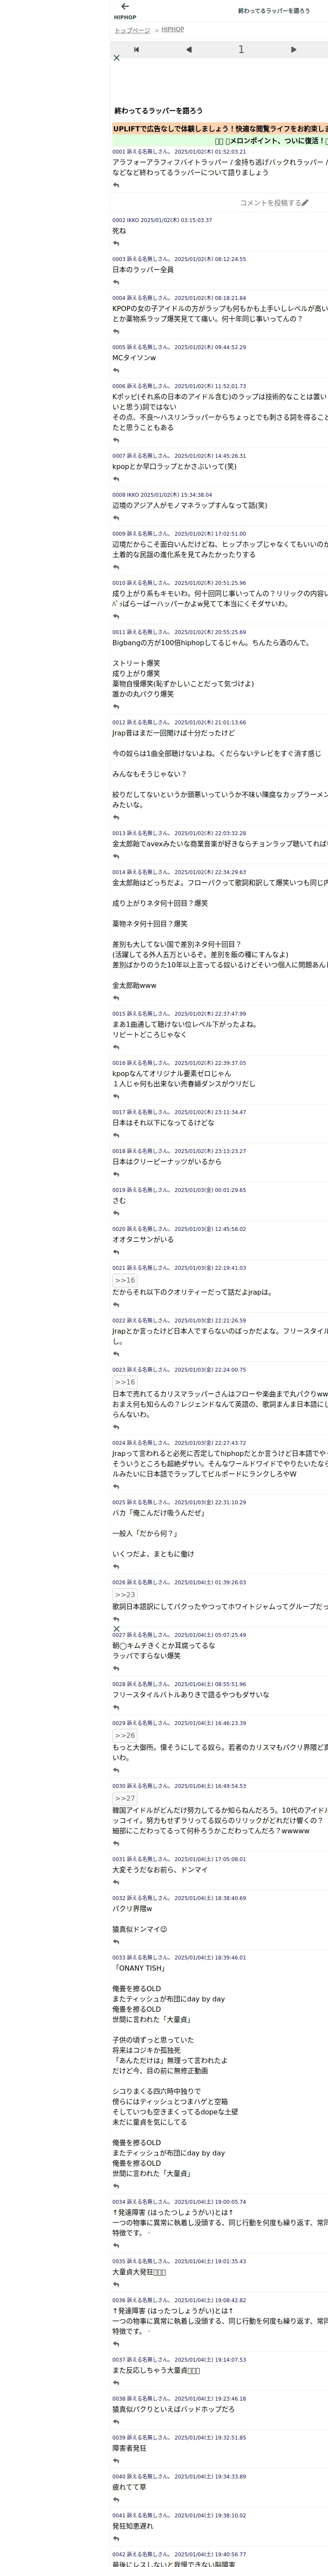Reply icon under post 0023
328x2567 pixels.
point(116,1427)
